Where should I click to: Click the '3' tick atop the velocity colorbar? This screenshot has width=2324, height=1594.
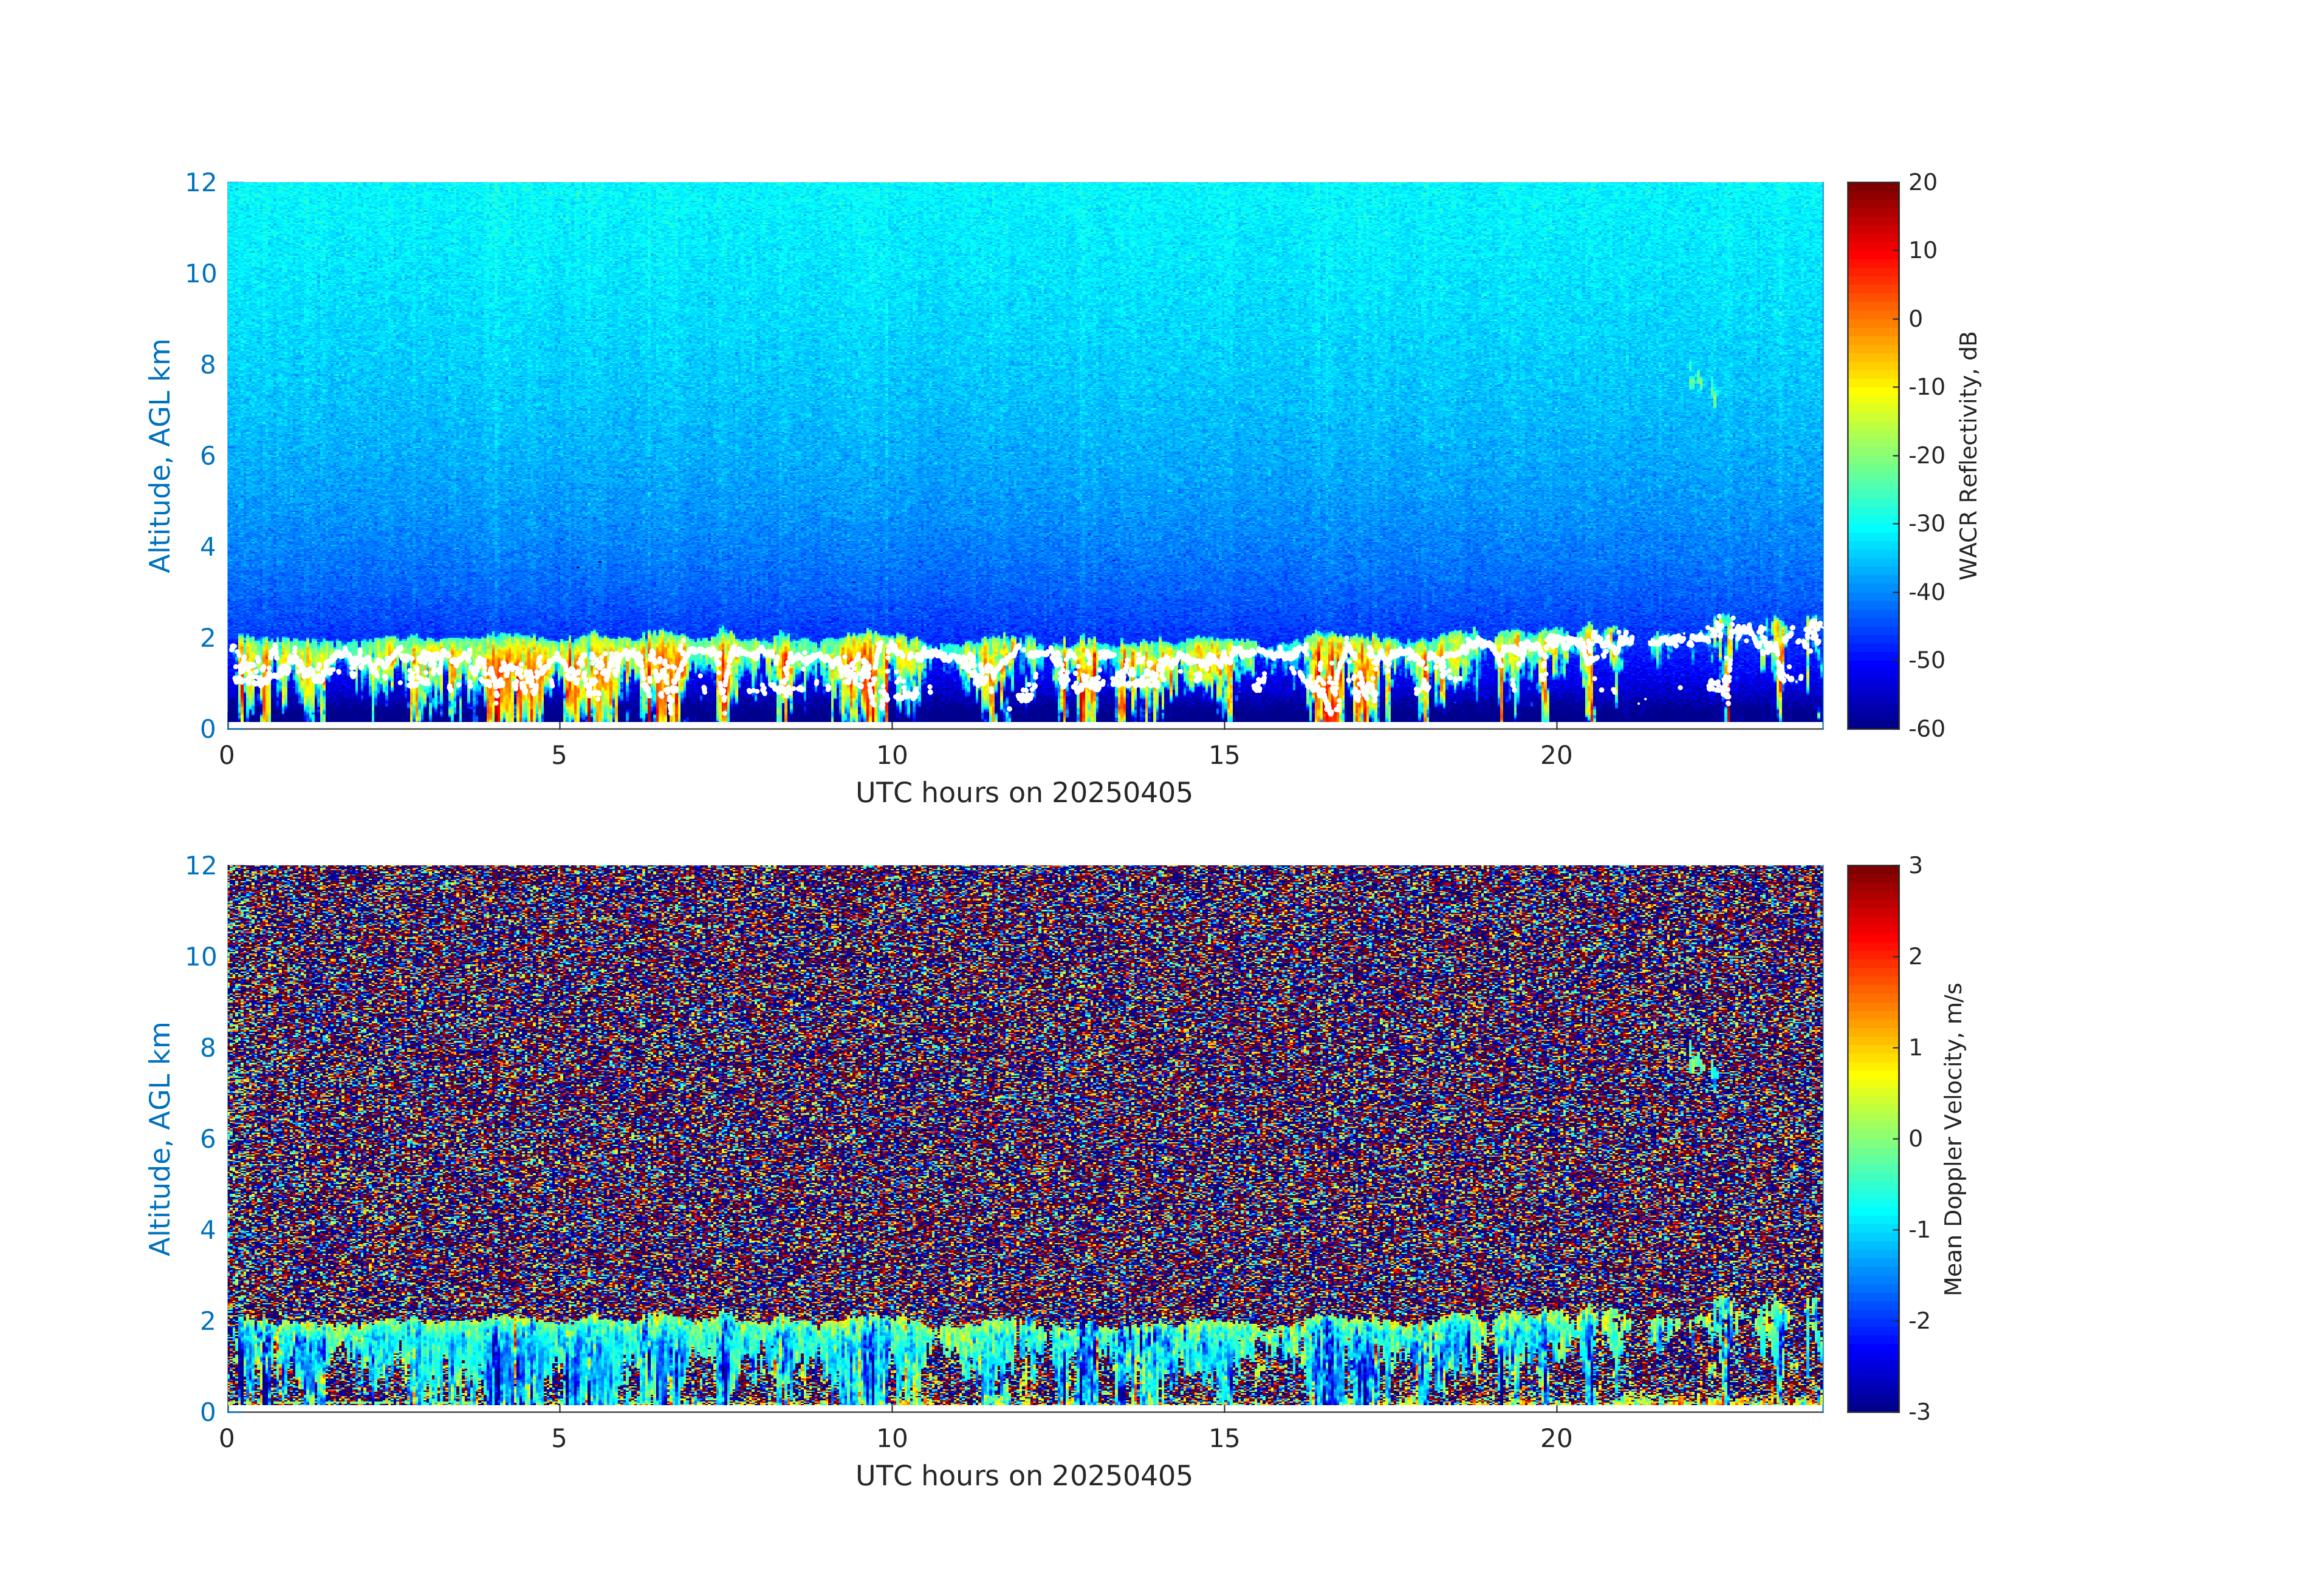pyautogui.click(x=1915, y=865)
